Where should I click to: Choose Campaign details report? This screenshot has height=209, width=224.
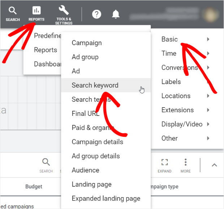click(x=98, y=142)
